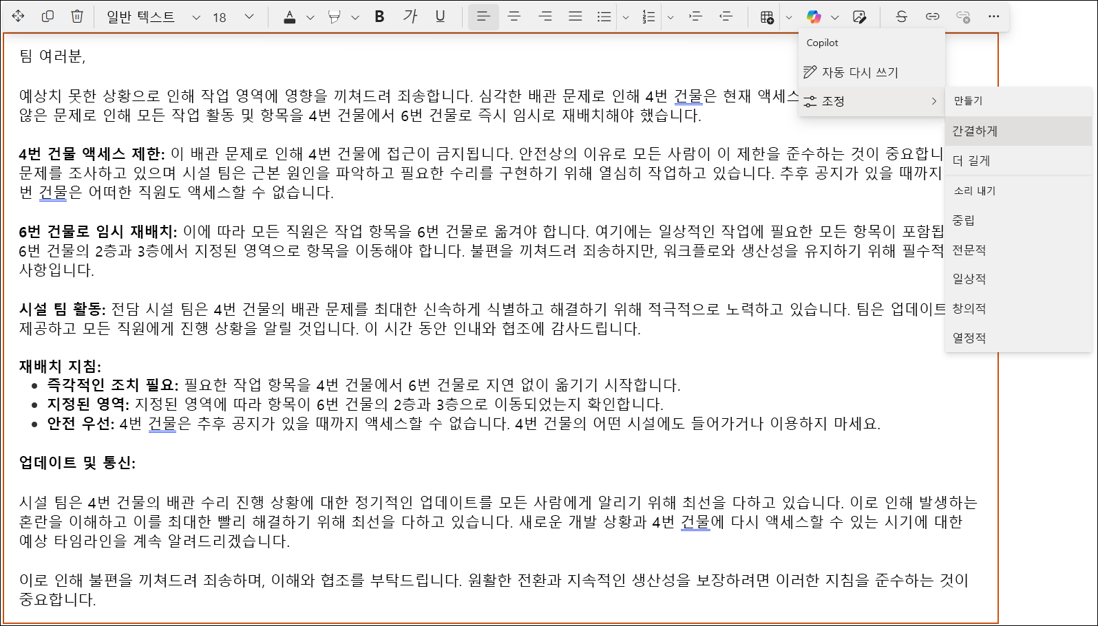Image resolution: width=1098 pixels, height=626 pixels.
Task: Click the Copilot icon in toolbar
Action: coord(814,17)
